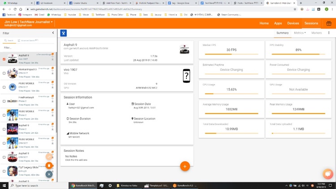Open the Youtube bookmark folder
Screen dimensions: 336x189
tap(70, 15)
